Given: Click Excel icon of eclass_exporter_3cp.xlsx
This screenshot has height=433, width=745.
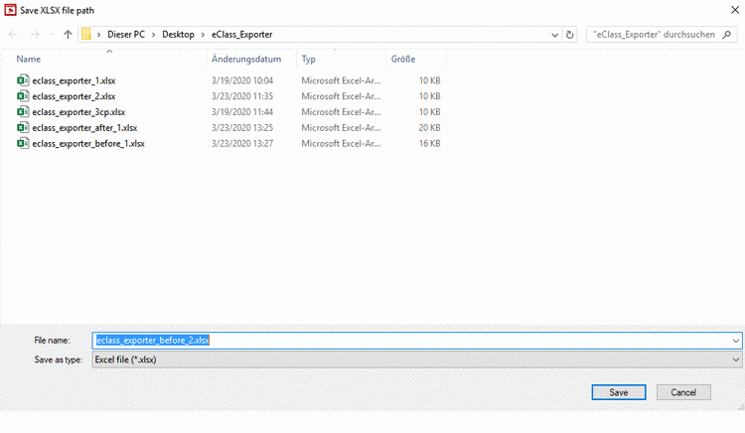Looking at the screenshot, I should pos(23,111).
